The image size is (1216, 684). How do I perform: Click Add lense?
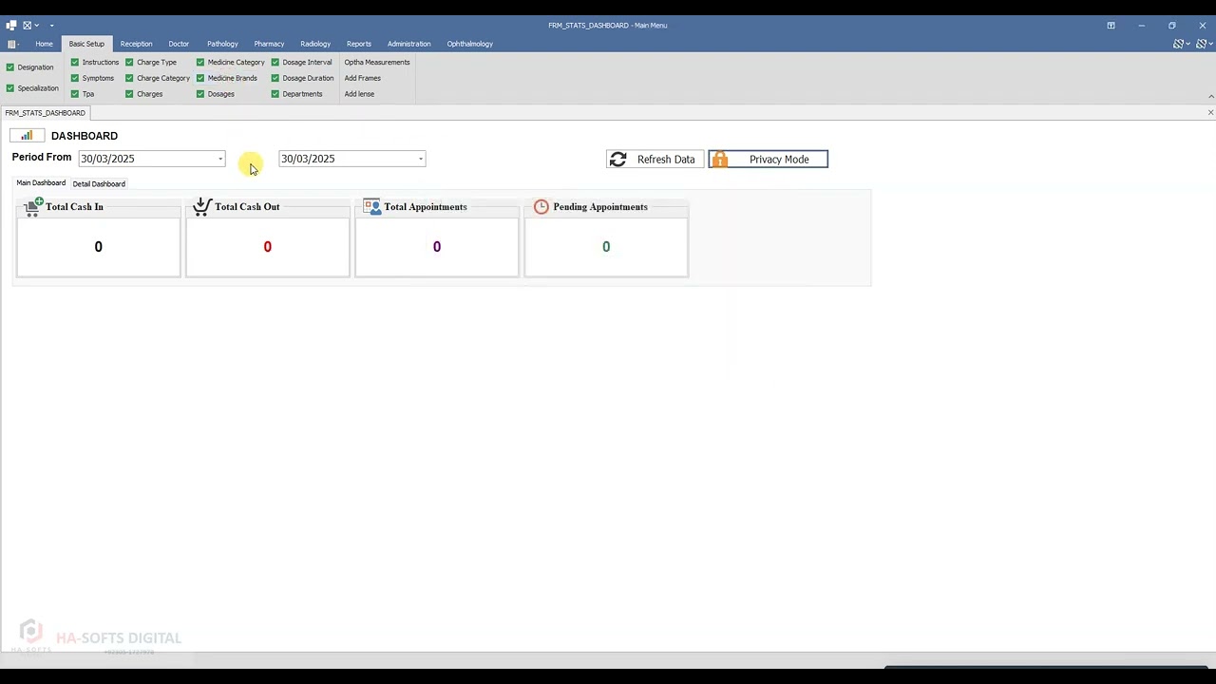359,94
